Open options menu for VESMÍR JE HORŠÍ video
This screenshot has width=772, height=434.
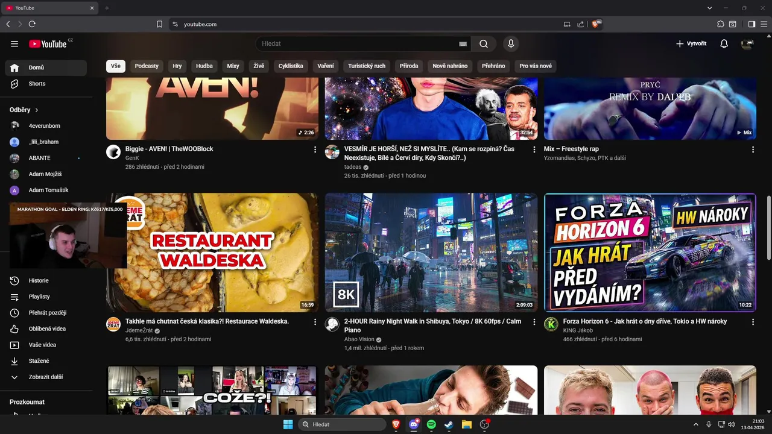click(x=534, y=149)
